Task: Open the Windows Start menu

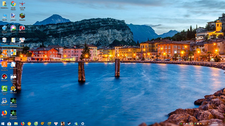Action: [x=3, y=124]
